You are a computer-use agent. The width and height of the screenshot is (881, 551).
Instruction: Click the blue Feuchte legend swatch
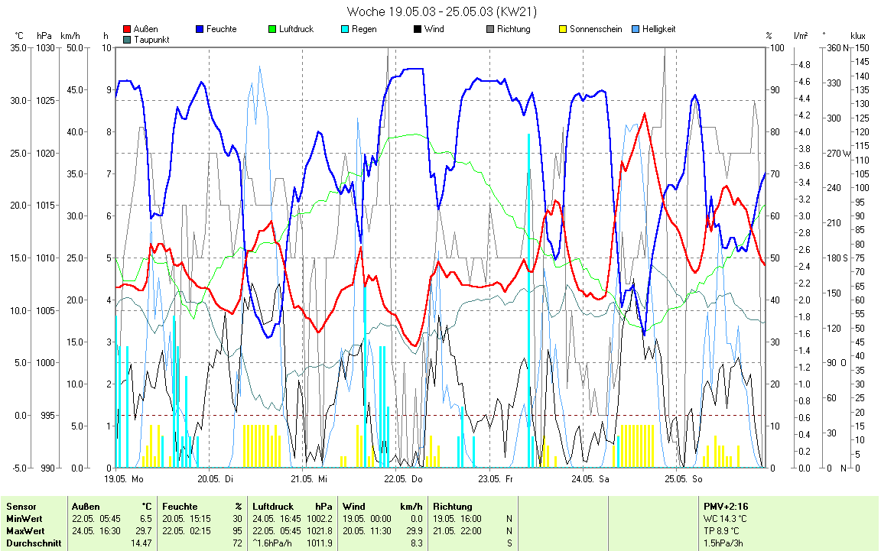[200, 30]
